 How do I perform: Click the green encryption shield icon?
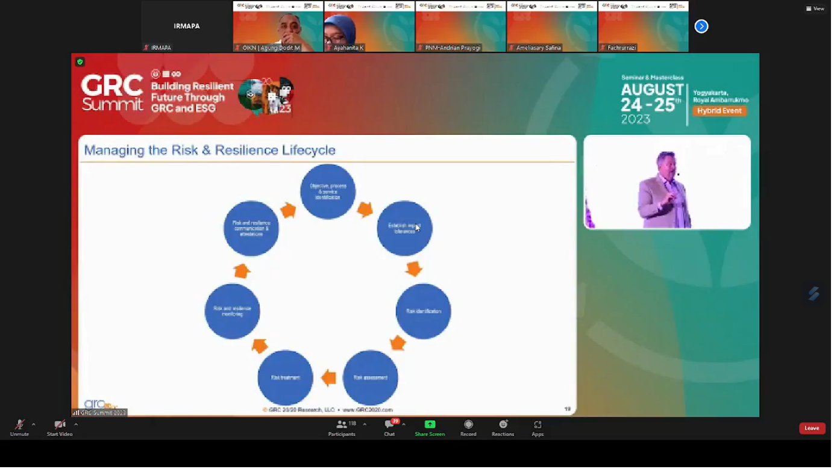click(80, 61)
